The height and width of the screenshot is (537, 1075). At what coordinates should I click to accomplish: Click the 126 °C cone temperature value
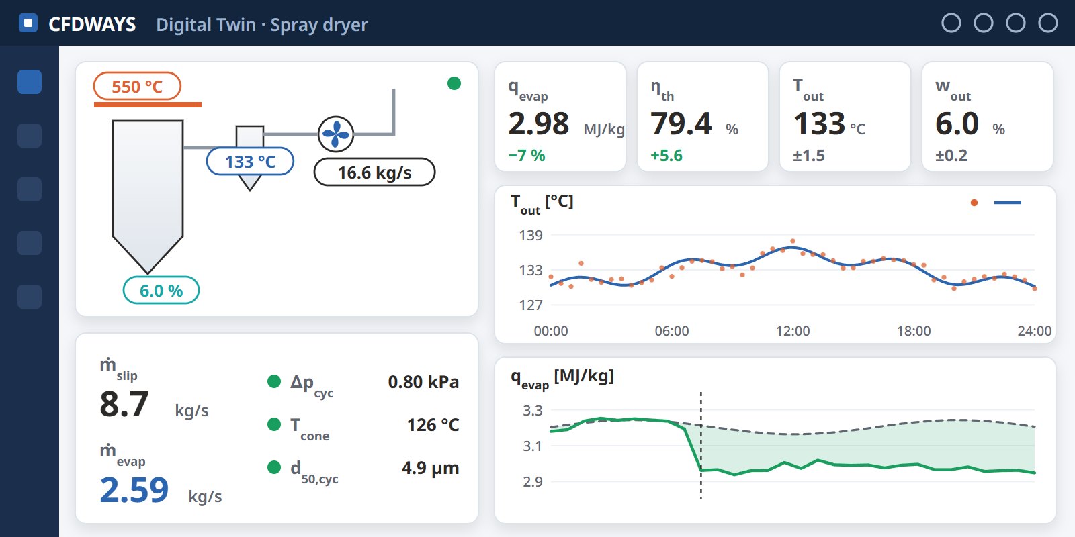433,425
